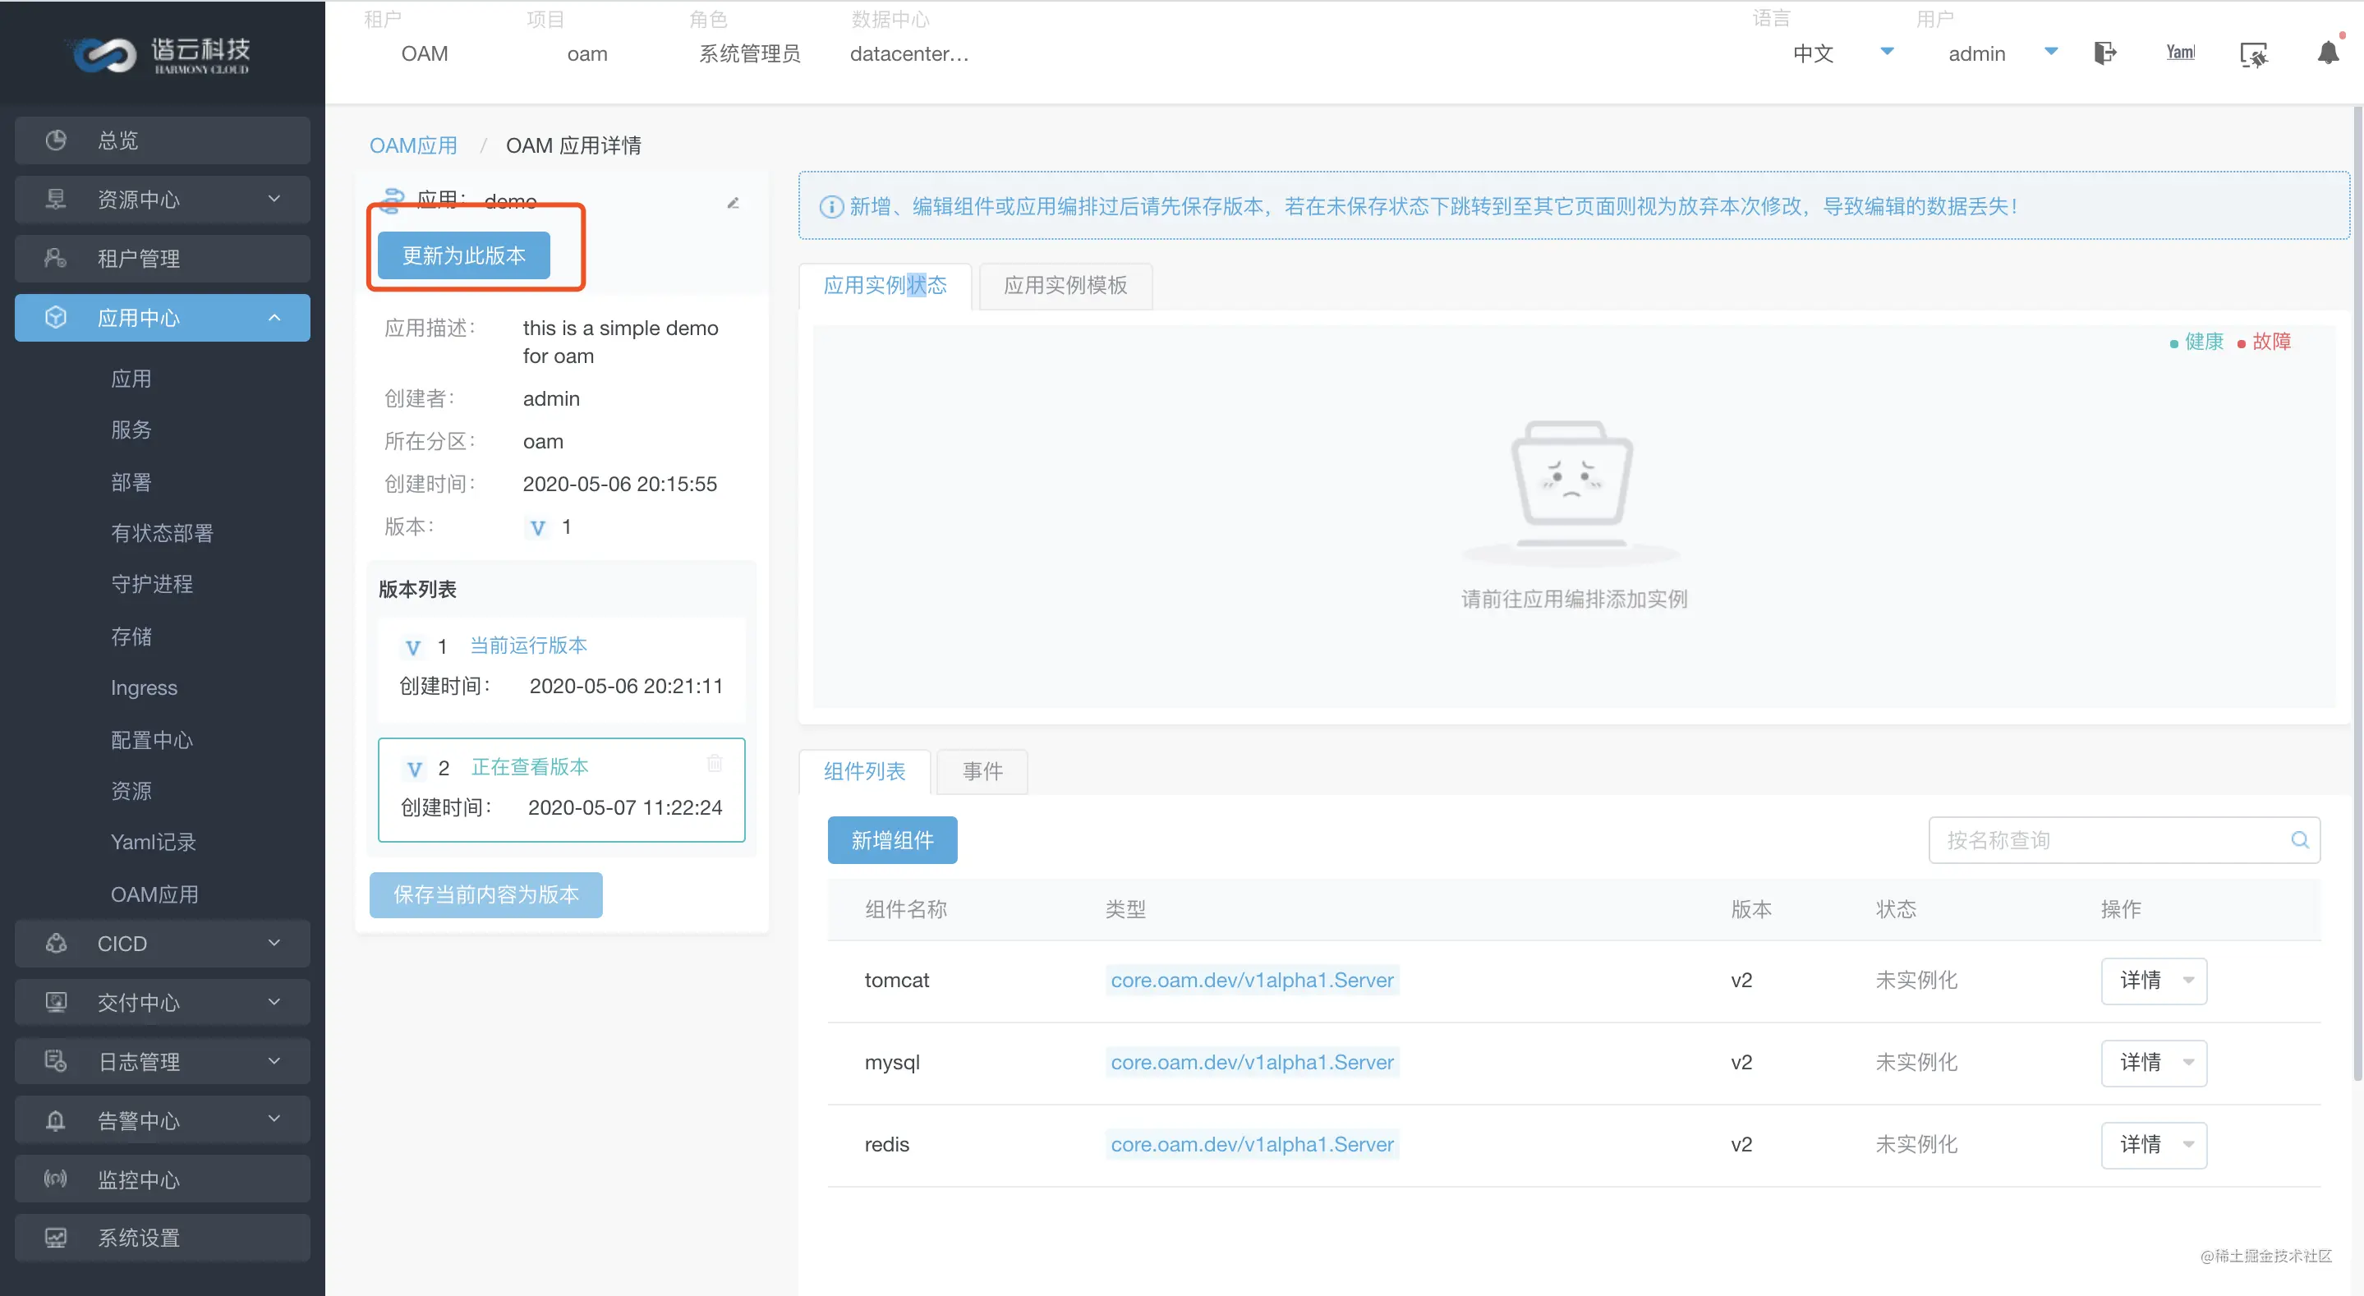This screenshot has width=2364, height=1296.
Task: Open 有状态部署 in the sidebar
Action: point(163,533)
